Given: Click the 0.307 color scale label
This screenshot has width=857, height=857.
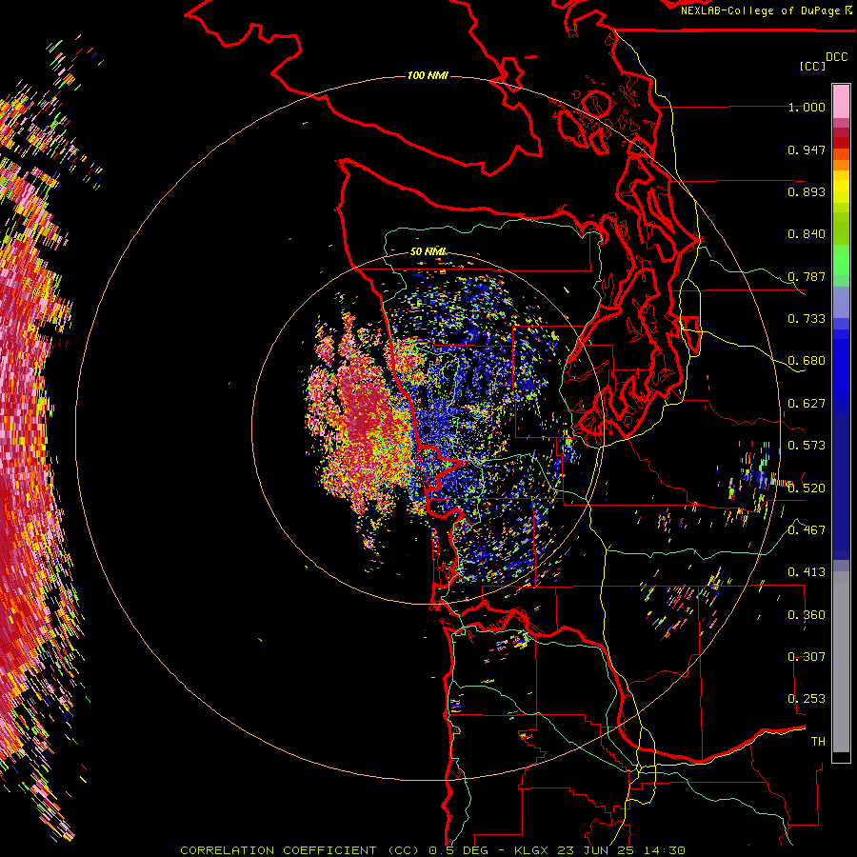Looking at the screenshot, I should (807, 657).
